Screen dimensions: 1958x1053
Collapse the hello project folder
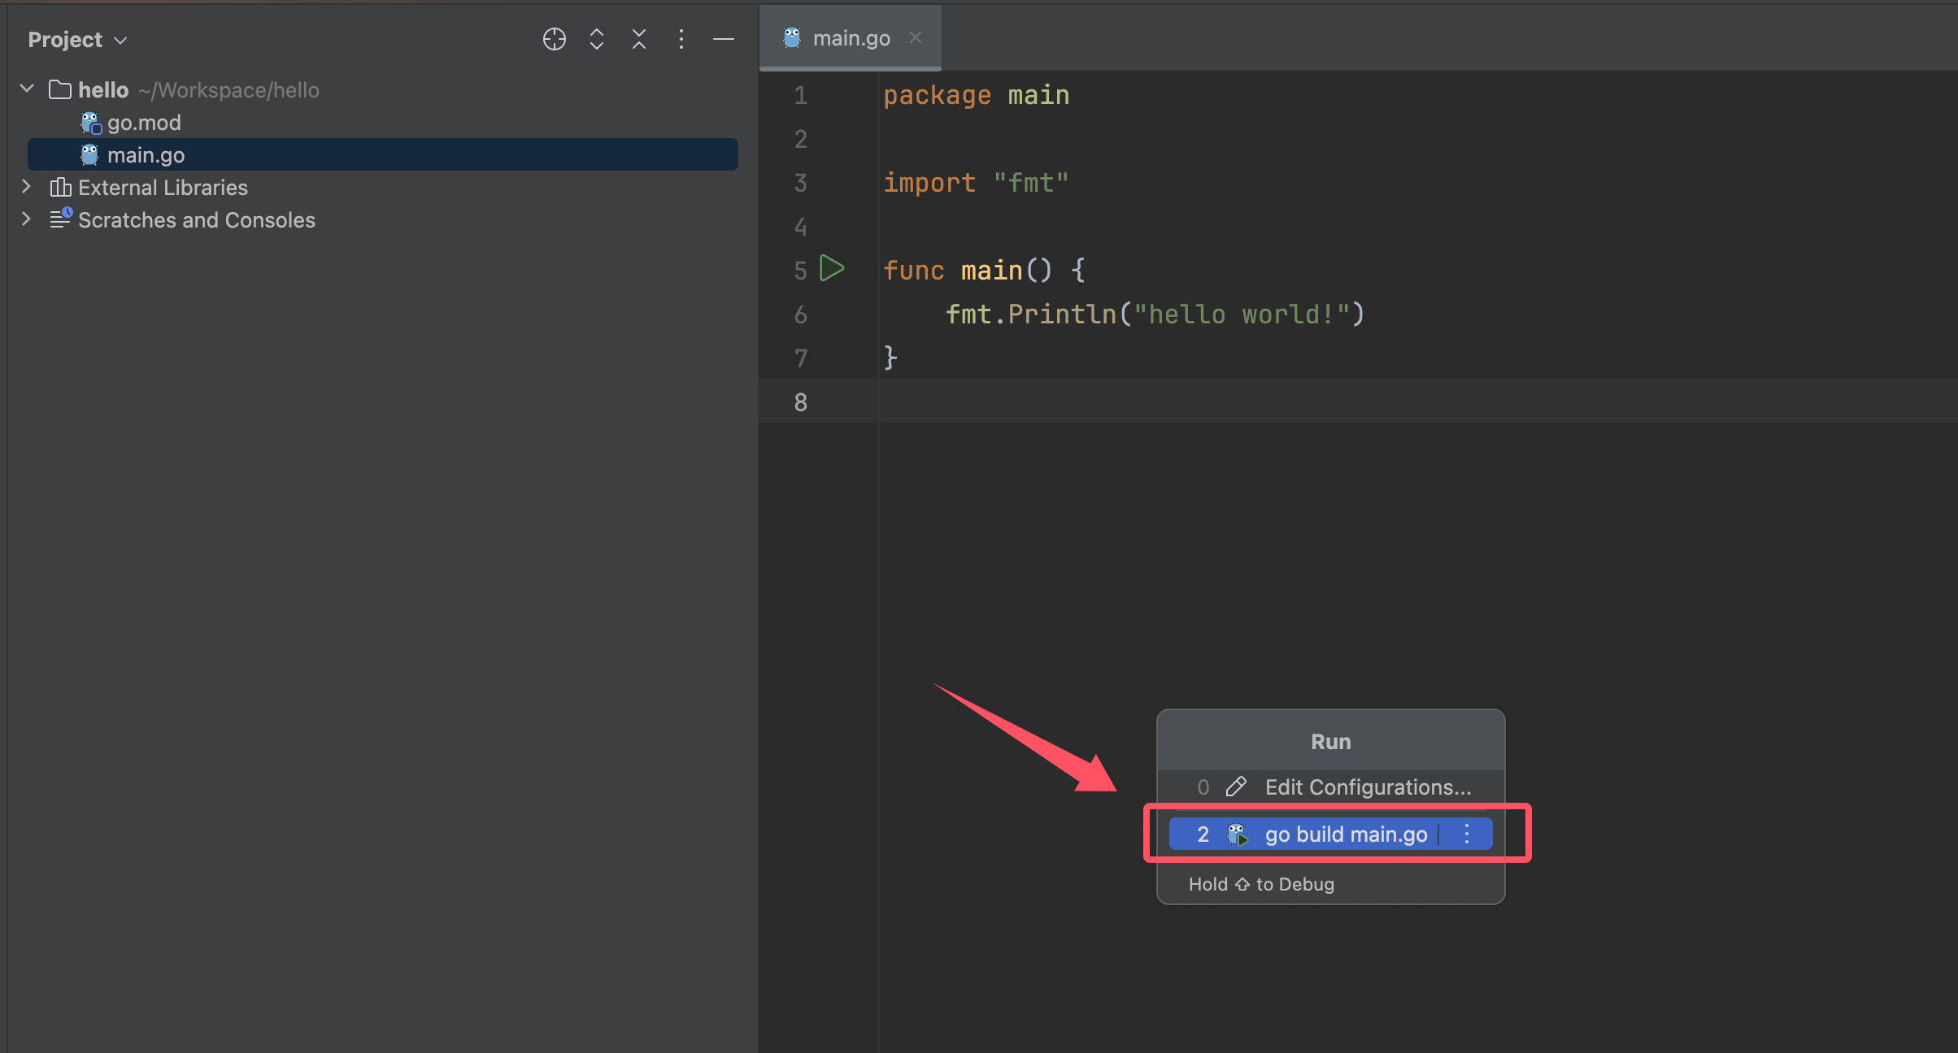(x=27, y=89)
